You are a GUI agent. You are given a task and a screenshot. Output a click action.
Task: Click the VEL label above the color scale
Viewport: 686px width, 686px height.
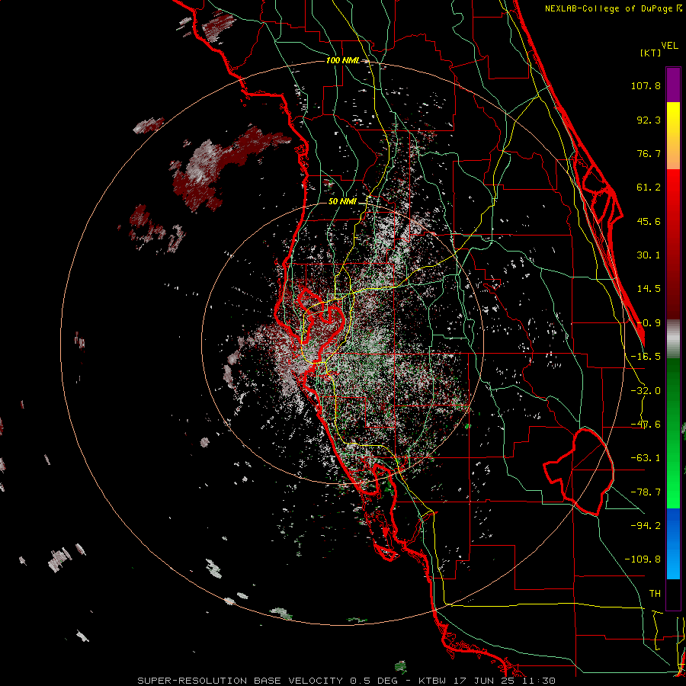(x=669, y=46)
